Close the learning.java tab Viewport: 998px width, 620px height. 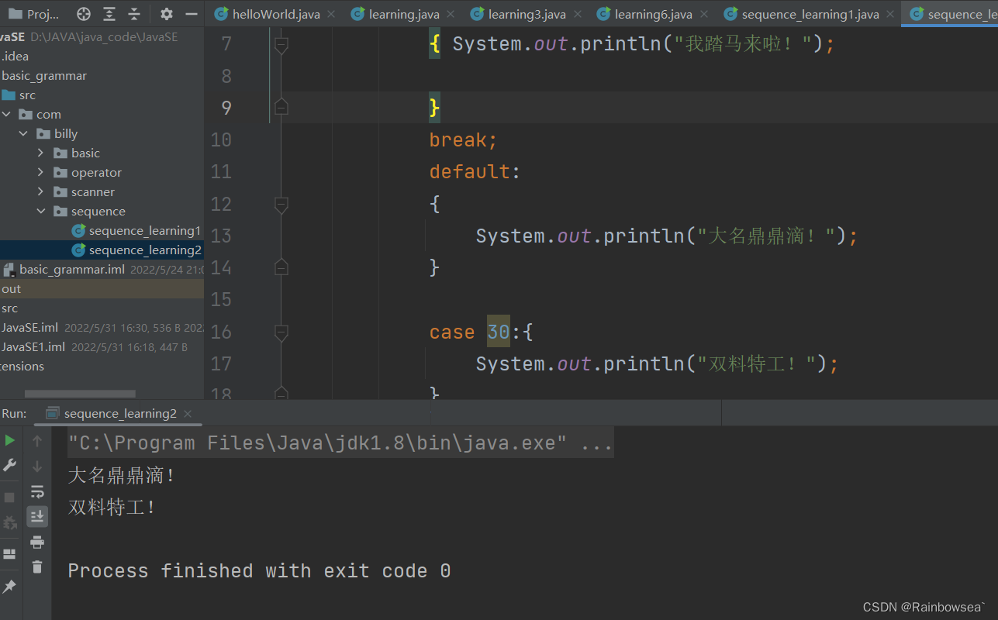[451, 14]
